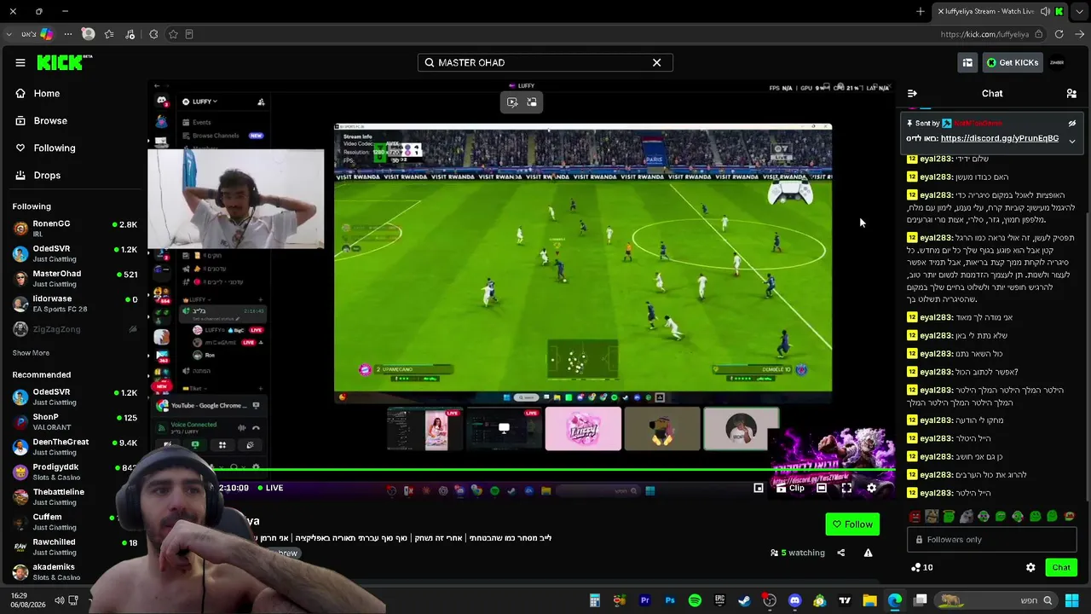Viewport: 1091px width, 614px height.
Task: Follow the channel with the Follow button
Action: [852, 524]
